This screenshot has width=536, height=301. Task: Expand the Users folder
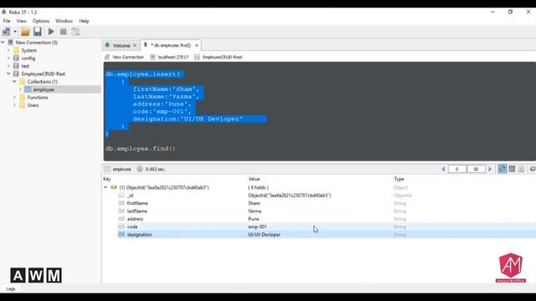(14, 105)
